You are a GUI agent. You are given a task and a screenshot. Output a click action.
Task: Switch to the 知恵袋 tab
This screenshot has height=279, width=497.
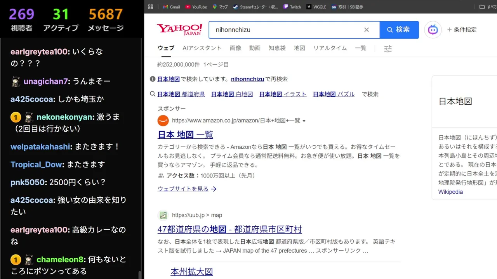tap(277, 48)
